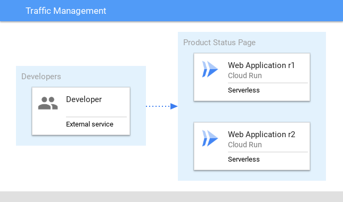The image size is (343, 202).
Task: Click the Web Application r2 title
Action: tap(262, 134)
